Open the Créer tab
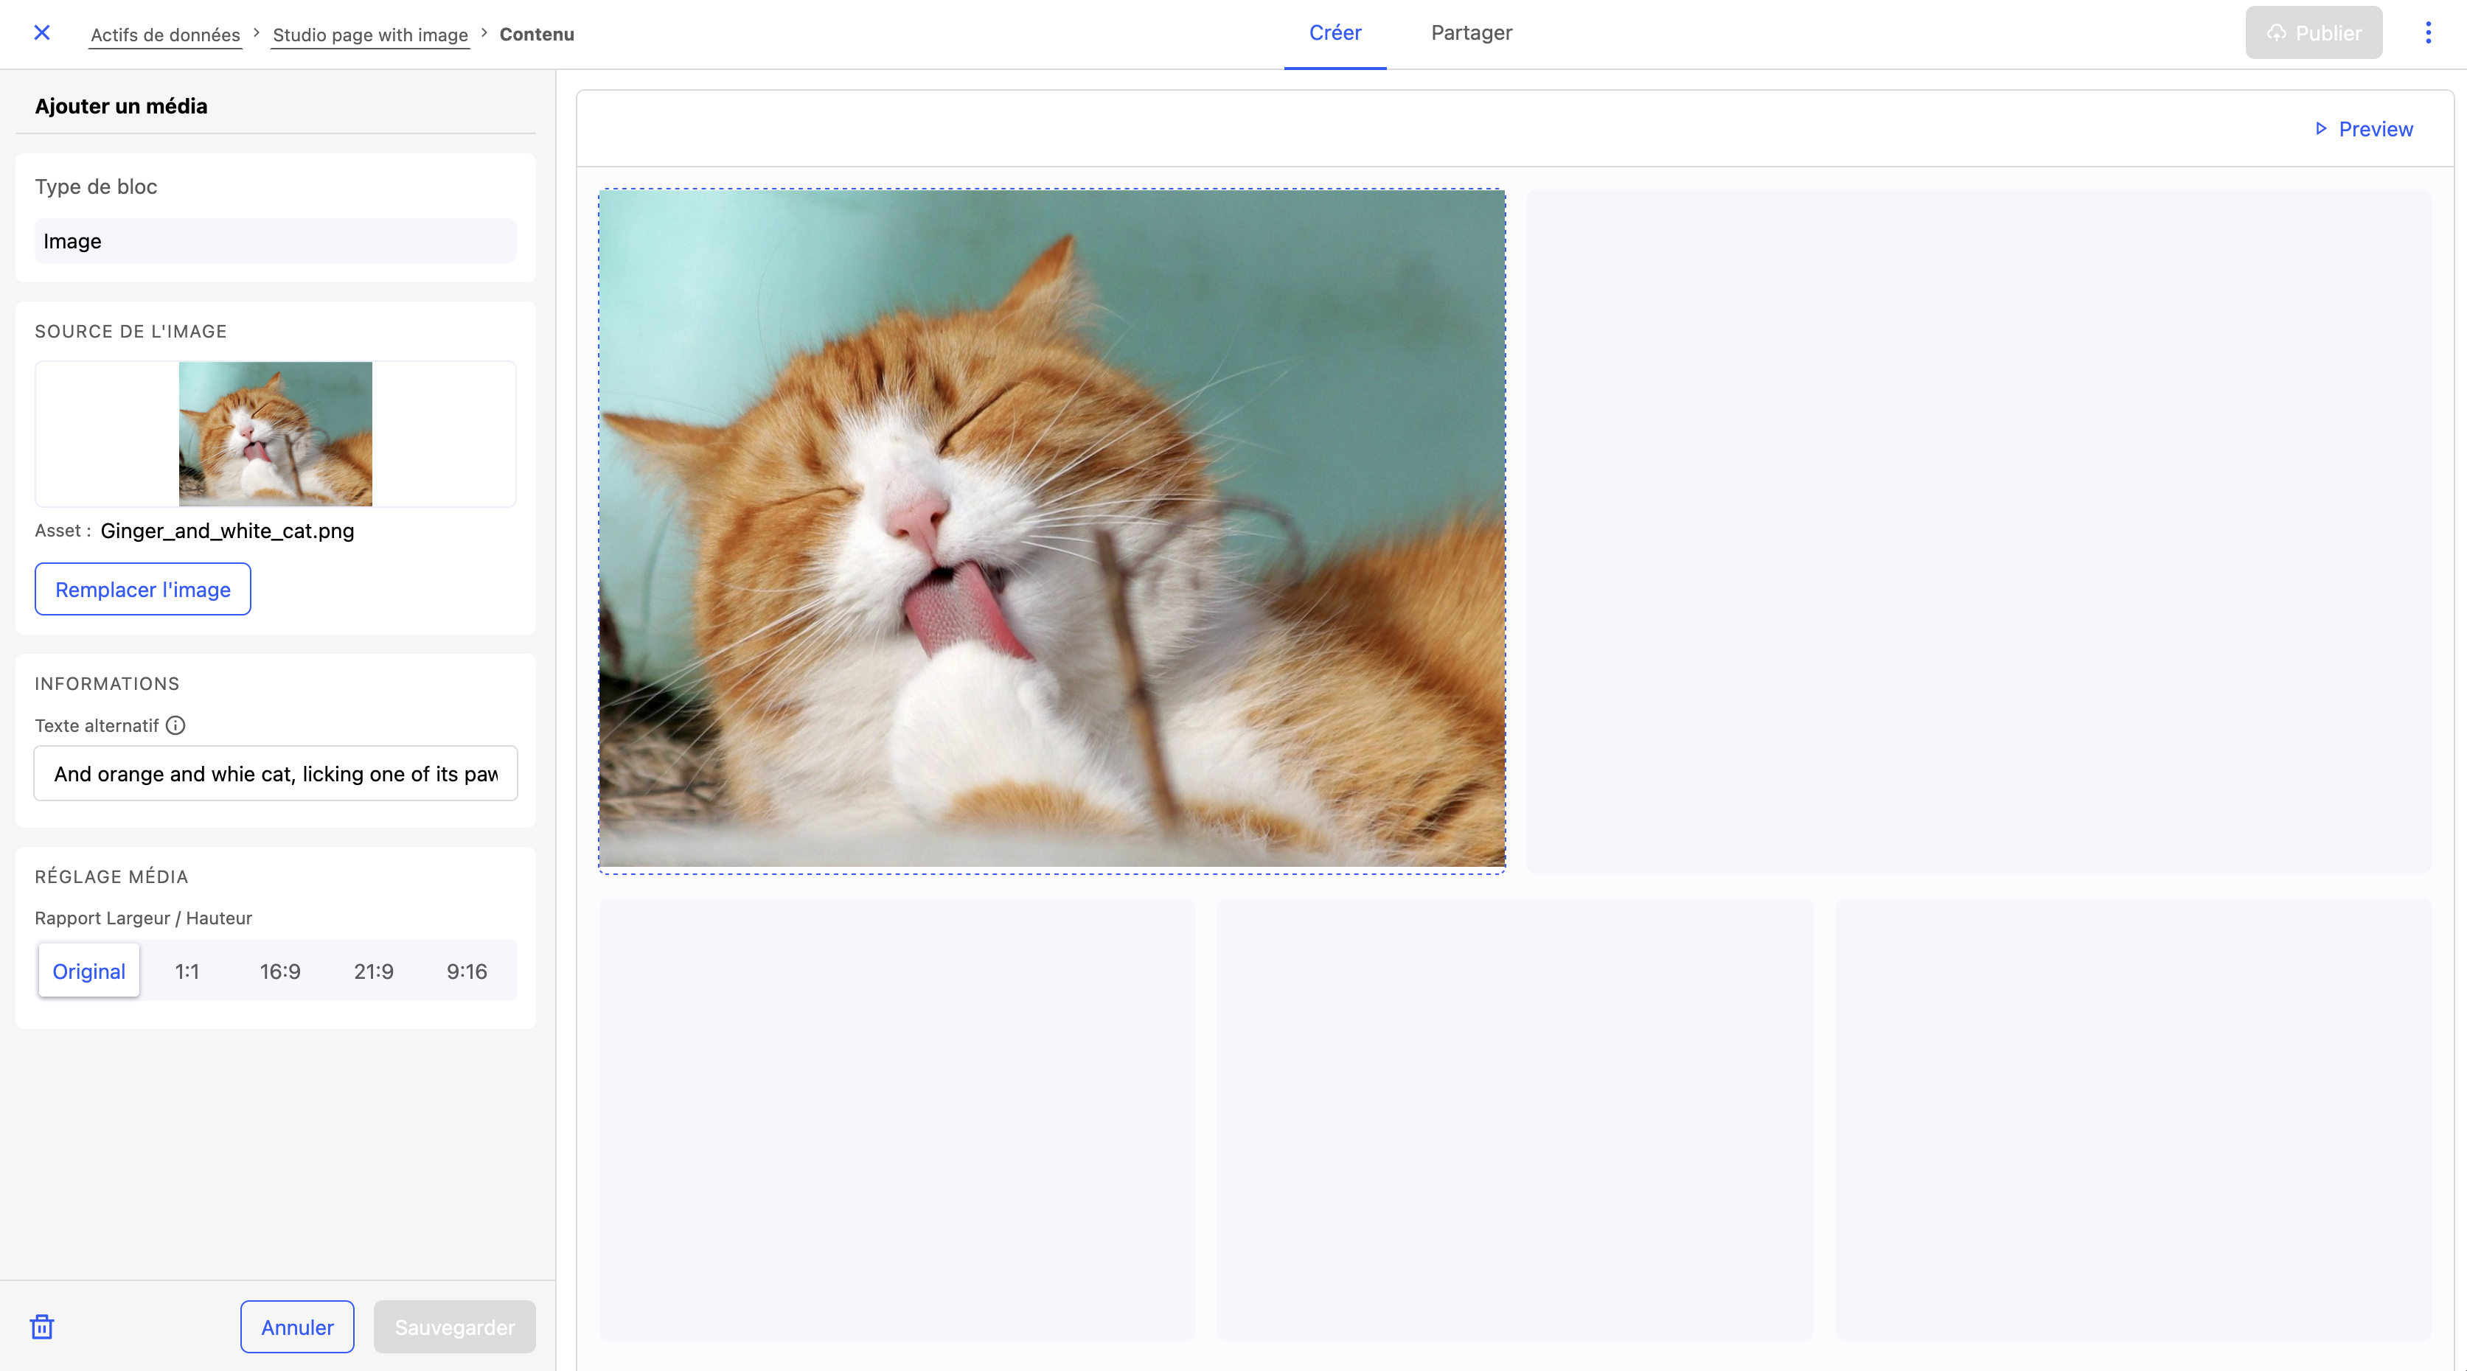2467x1371 pixels. (1335, 33)
